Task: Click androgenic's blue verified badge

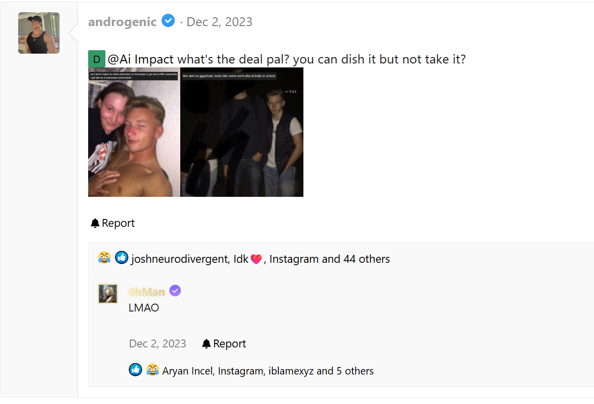Action: (x=168, y=21)
